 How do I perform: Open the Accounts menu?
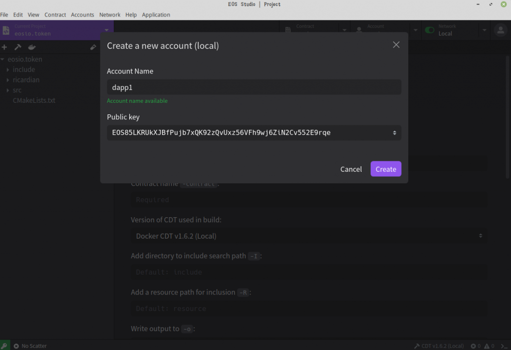coord(82,14)
